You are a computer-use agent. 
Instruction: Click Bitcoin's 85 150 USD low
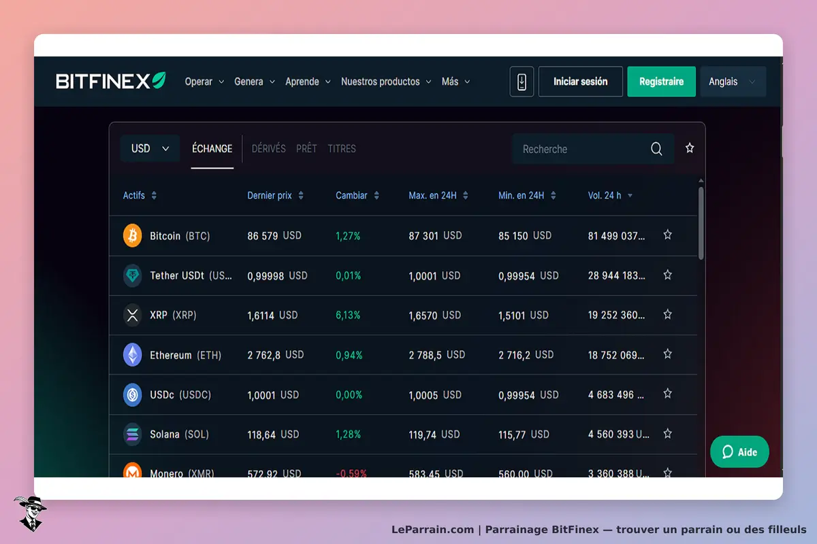525,236
